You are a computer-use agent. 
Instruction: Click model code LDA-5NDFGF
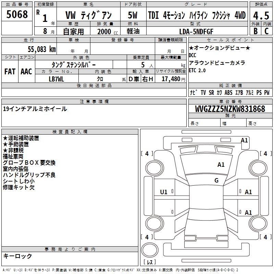pyautogui.click(x=196, y=32)
